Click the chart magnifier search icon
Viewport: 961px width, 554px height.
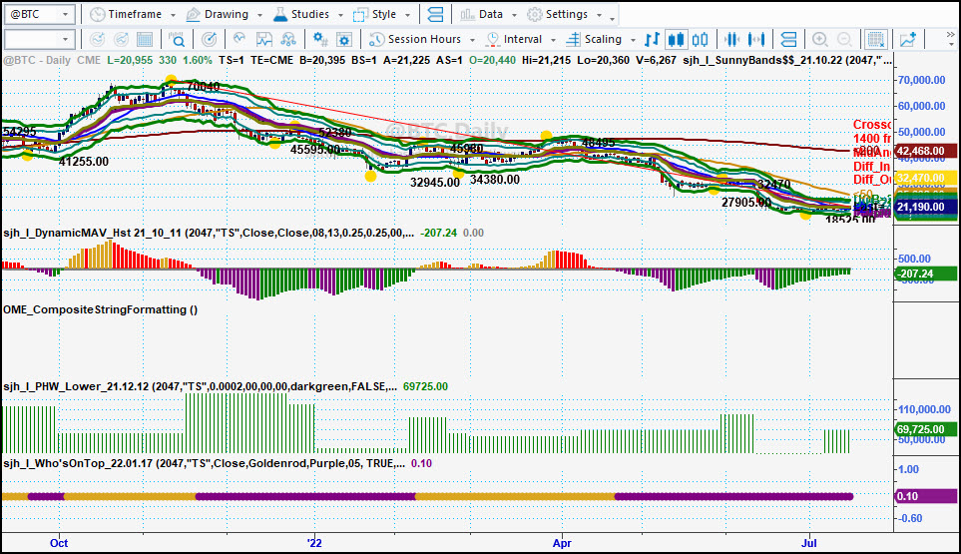coord(177,39)
